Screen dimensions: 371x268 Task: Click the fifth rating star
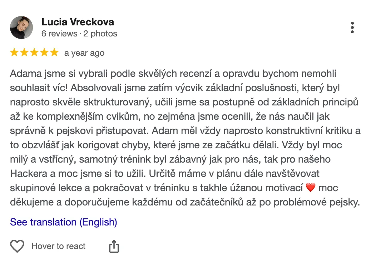[x=54, y=53]
